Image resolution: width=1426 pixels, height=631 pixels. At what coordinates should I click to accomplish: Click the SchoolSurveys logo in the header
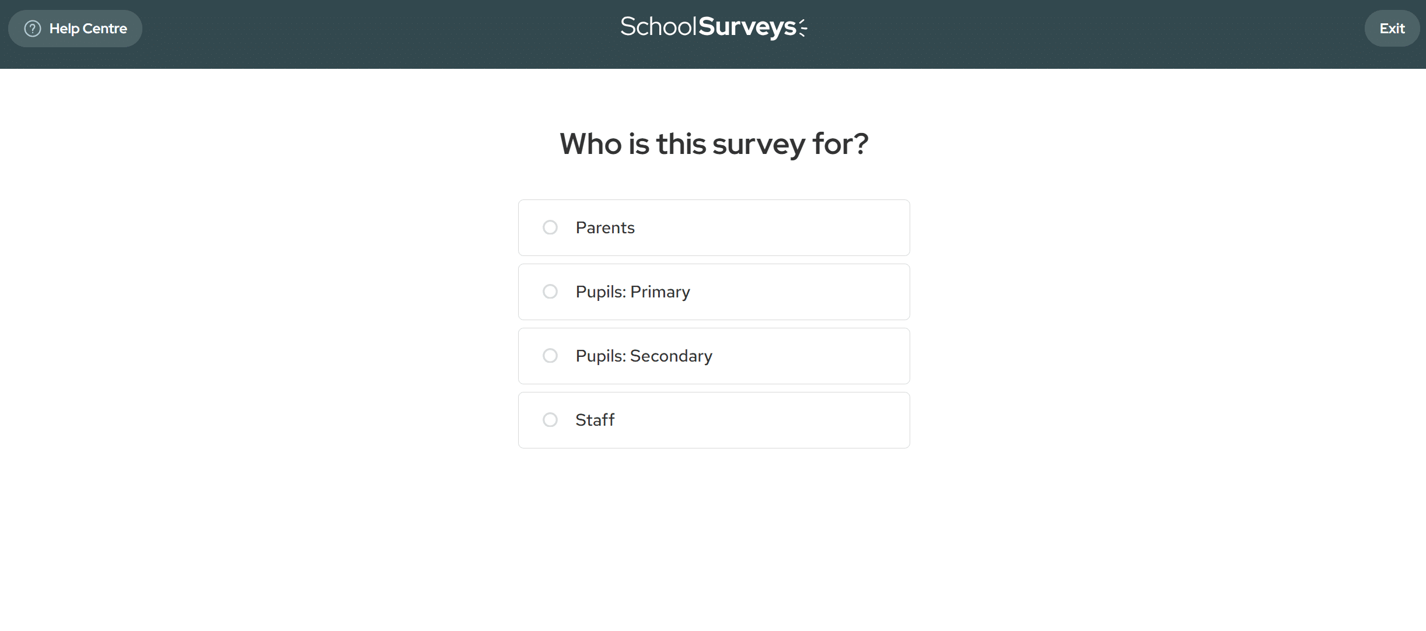(713, 27)
